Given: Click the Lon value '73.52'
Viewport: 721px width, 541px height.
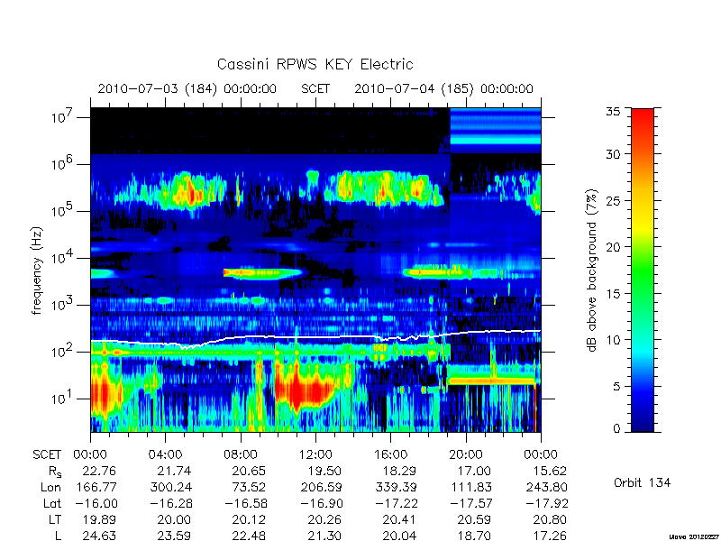Looking at the screenshot, I should (x=250, y=487).
